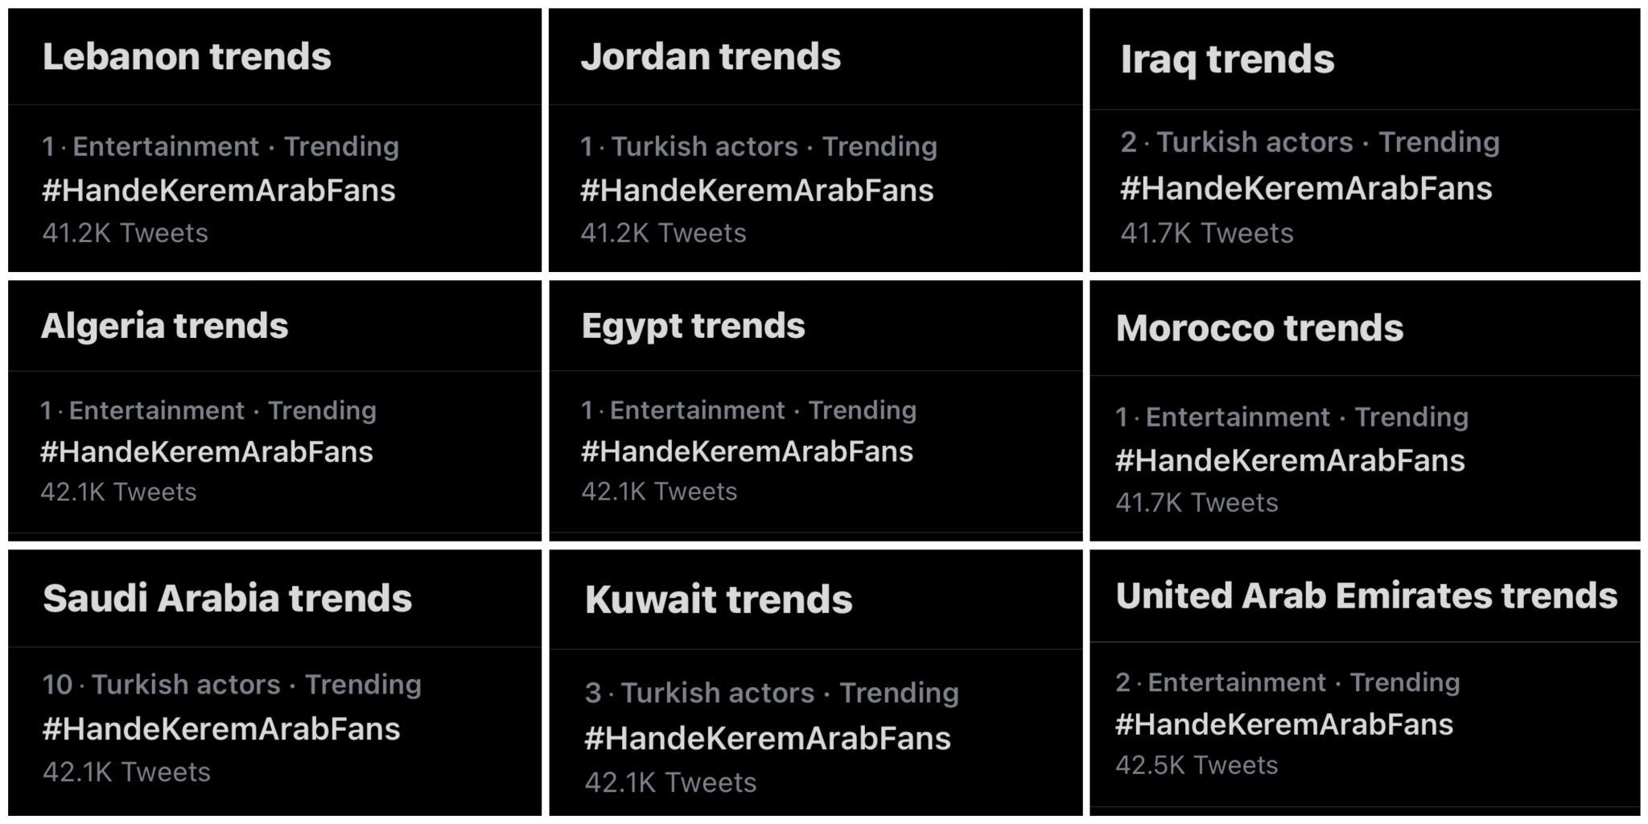Select the Kuwait trends heading
The width and height of the screenshot is (1648, 824).
[x=719, y=600]
